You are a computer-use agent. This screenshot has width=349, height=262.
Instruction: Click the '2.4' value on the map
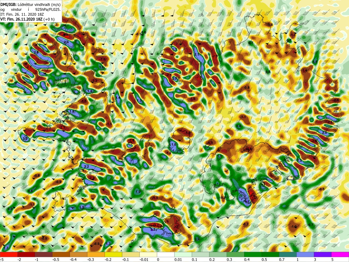click(x=66, y=42)
